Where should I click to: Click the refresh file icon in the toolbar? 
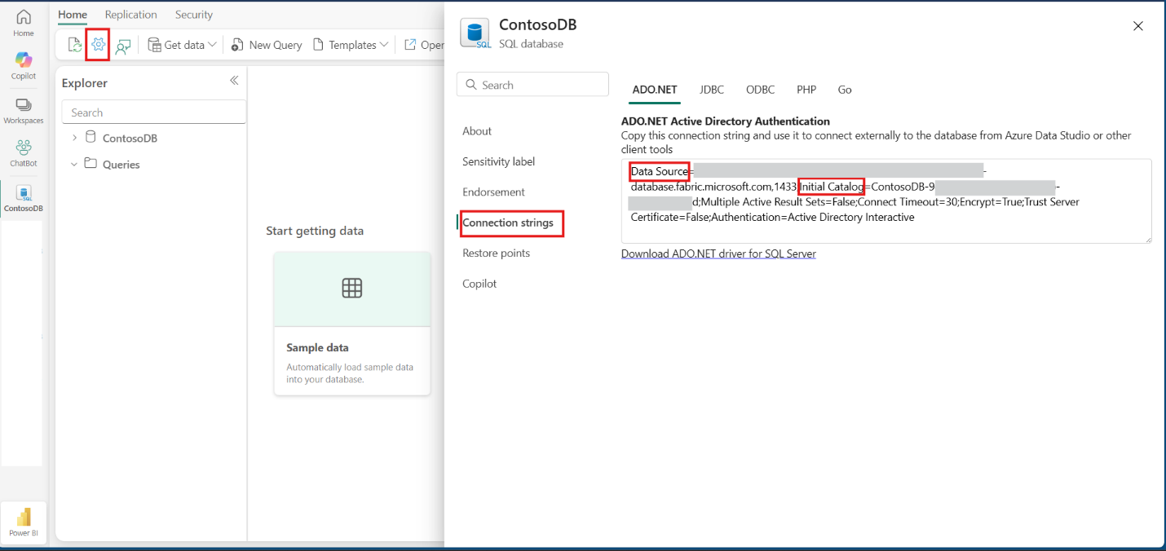tap(74, 45)
